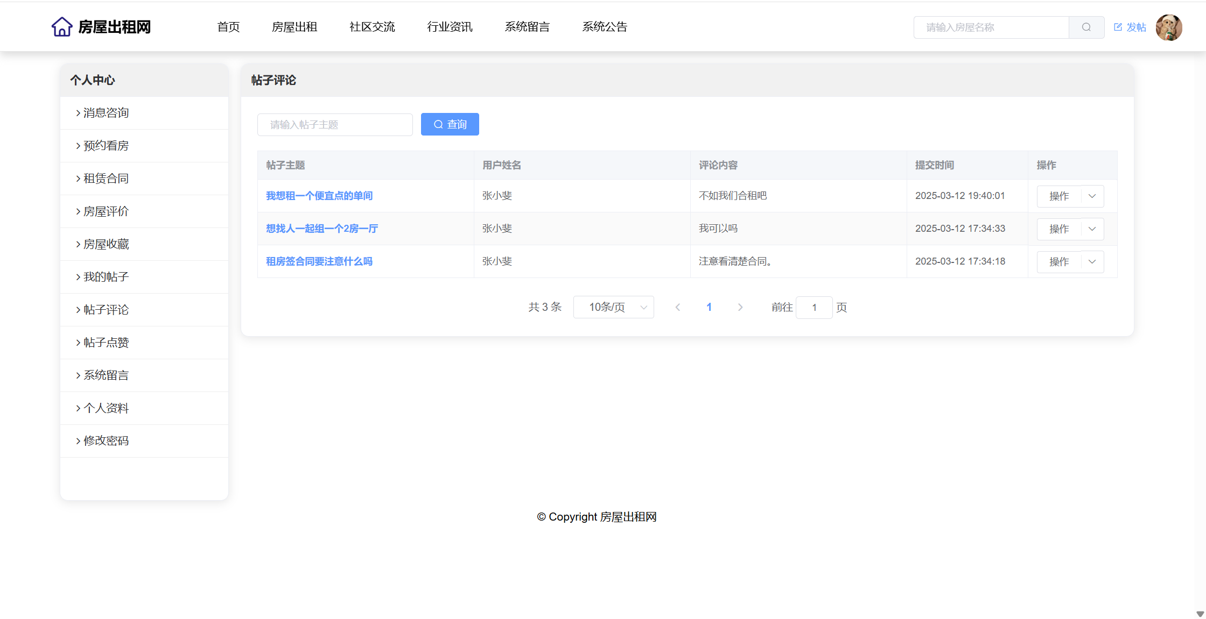Image resolution: width=1206 pixels, height=619 pixels.
Task: Select 我的帖子 in sidebar
Action: 106,277
